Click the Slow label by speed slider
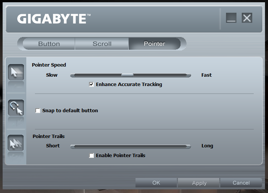This screenshot has height=193, width=268. [x=52, y=75]
